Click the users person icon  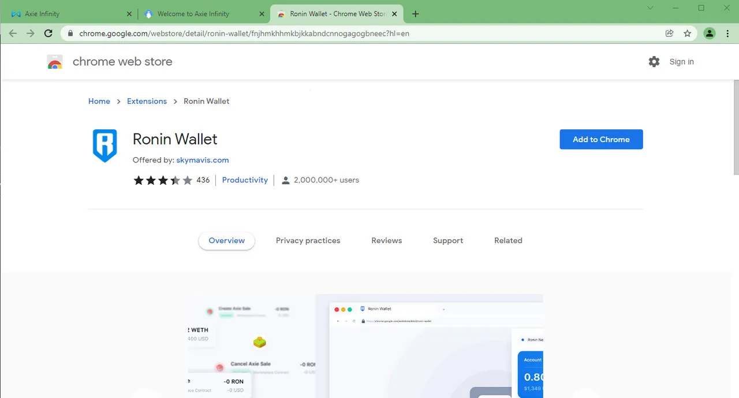[285, 180]
